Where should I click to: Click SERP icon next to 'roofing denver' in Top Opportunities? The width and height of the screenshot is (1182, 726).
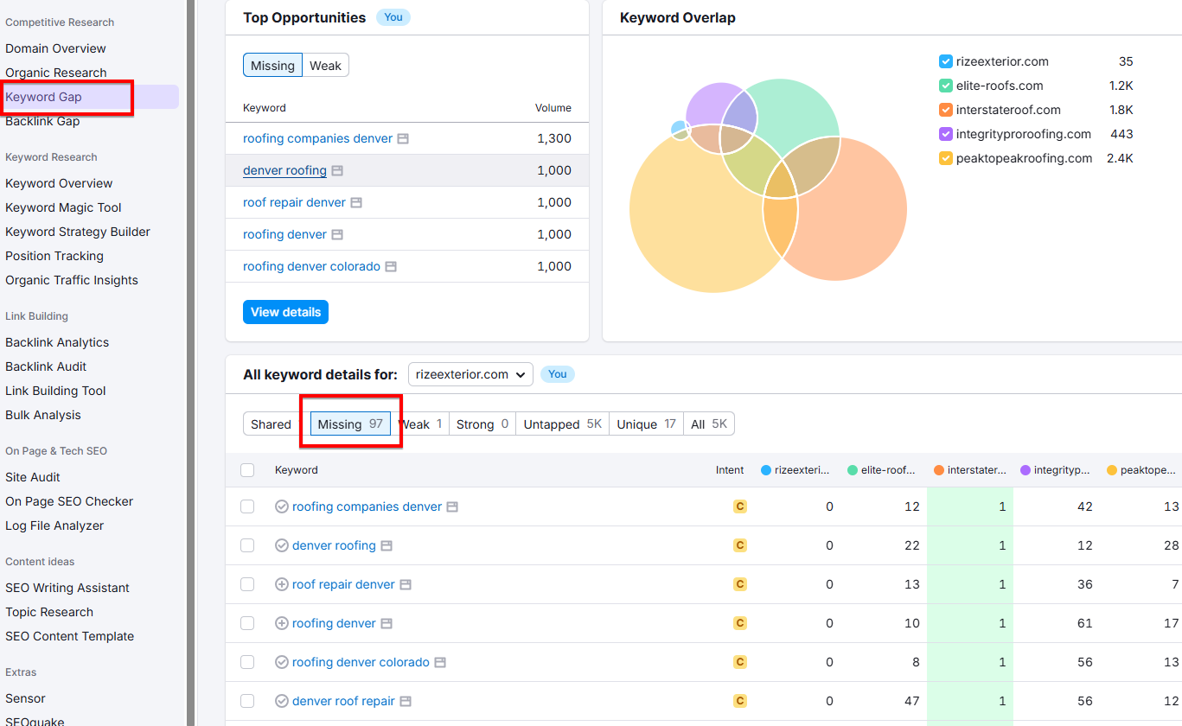[x=337, y=234]
